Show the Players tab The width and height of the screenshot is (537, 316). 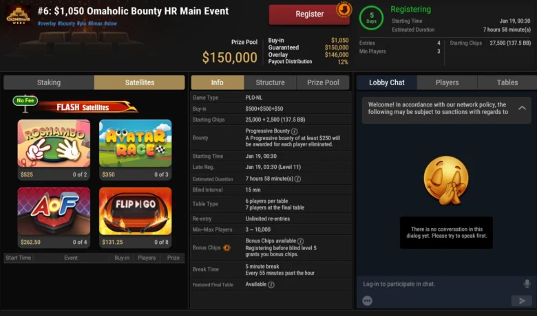click(x=447, y=82)
